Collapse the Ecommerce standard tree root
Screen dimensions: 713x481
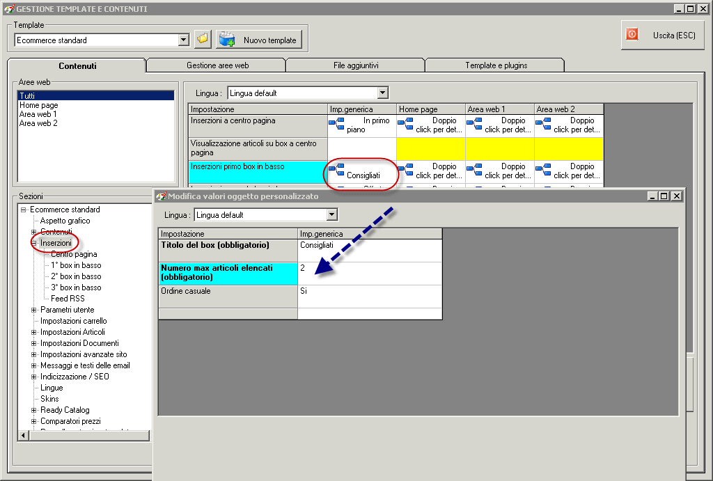[x=23, y=210]
